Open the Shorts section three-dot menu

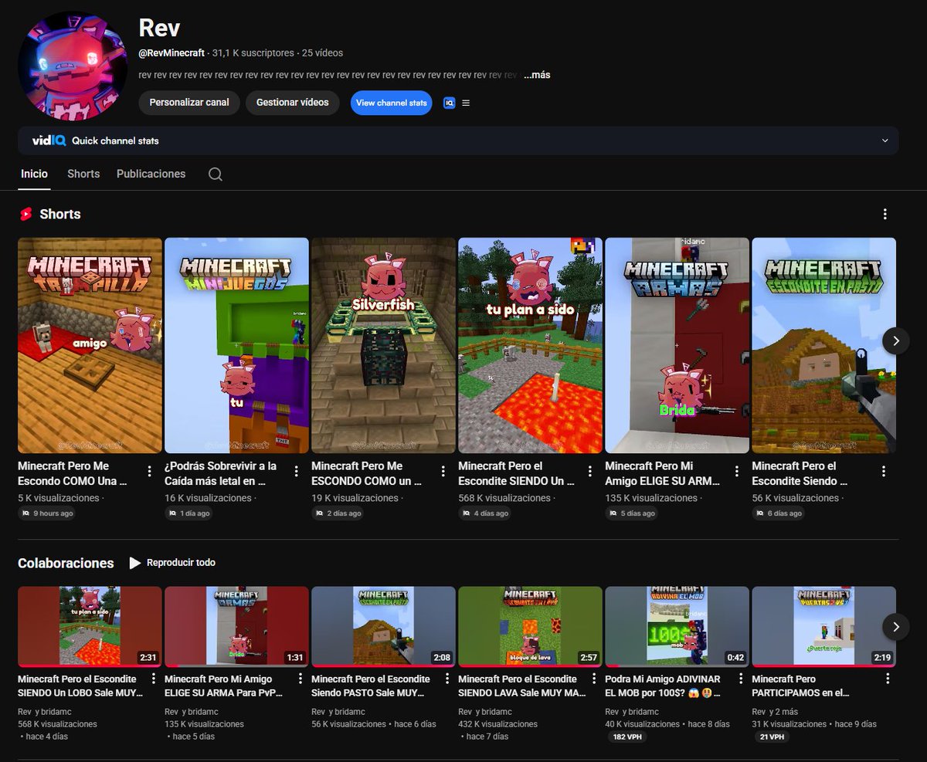(x=885, y=214)
